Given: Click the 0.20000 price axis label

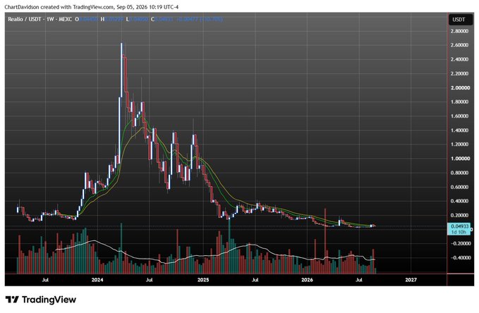Looking at the screenshot, I should tap(459, 215).
